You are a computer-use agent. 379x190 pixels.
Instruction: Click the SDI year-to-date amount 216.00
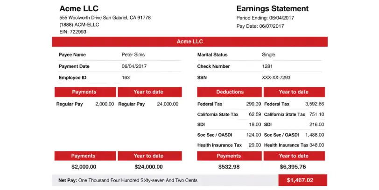coord(316,124)
